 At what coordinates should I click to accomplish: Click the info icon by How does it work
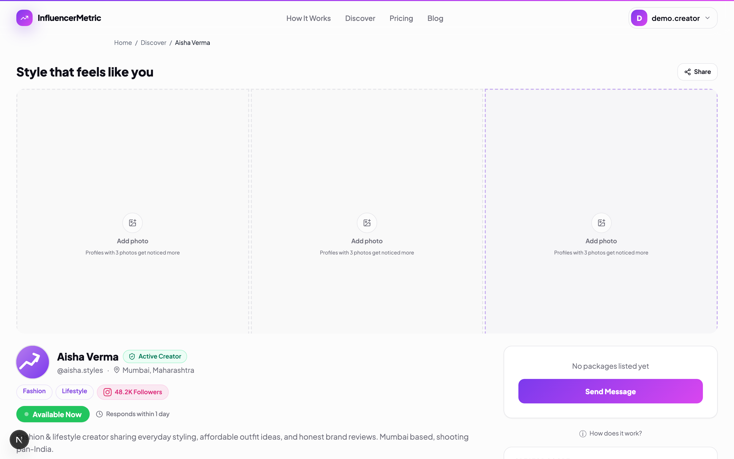coord(583,434)
